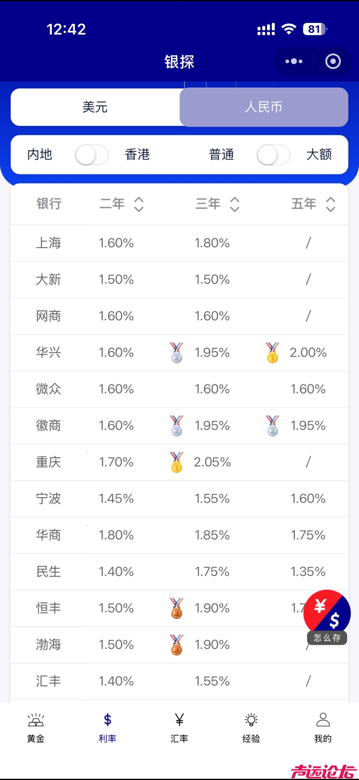The image size is (359, 780).
Task: Tap the 香港 region label
Action: click(137, 155)
